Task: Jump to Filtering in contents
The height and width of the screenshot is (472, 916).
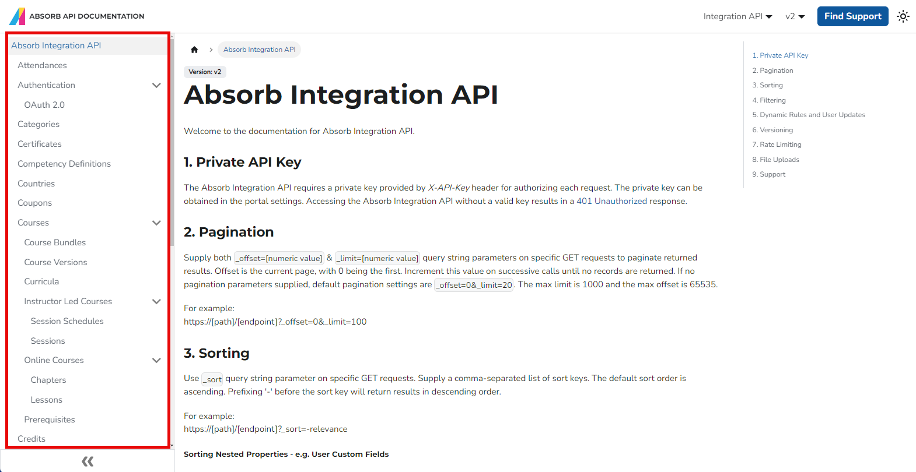Action: click(769, 100)
